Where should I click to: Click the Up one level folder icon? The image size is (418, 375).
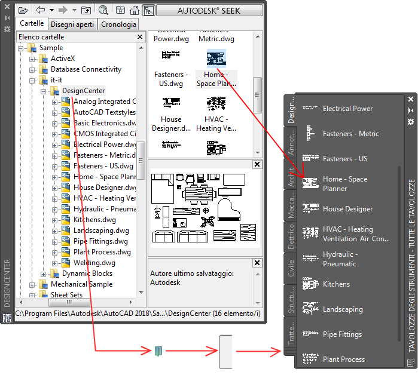tap(86, 10)
